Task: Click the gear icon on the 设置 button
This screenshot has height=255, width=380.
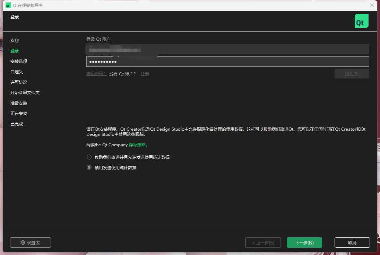Action: [x=23, y=242]
